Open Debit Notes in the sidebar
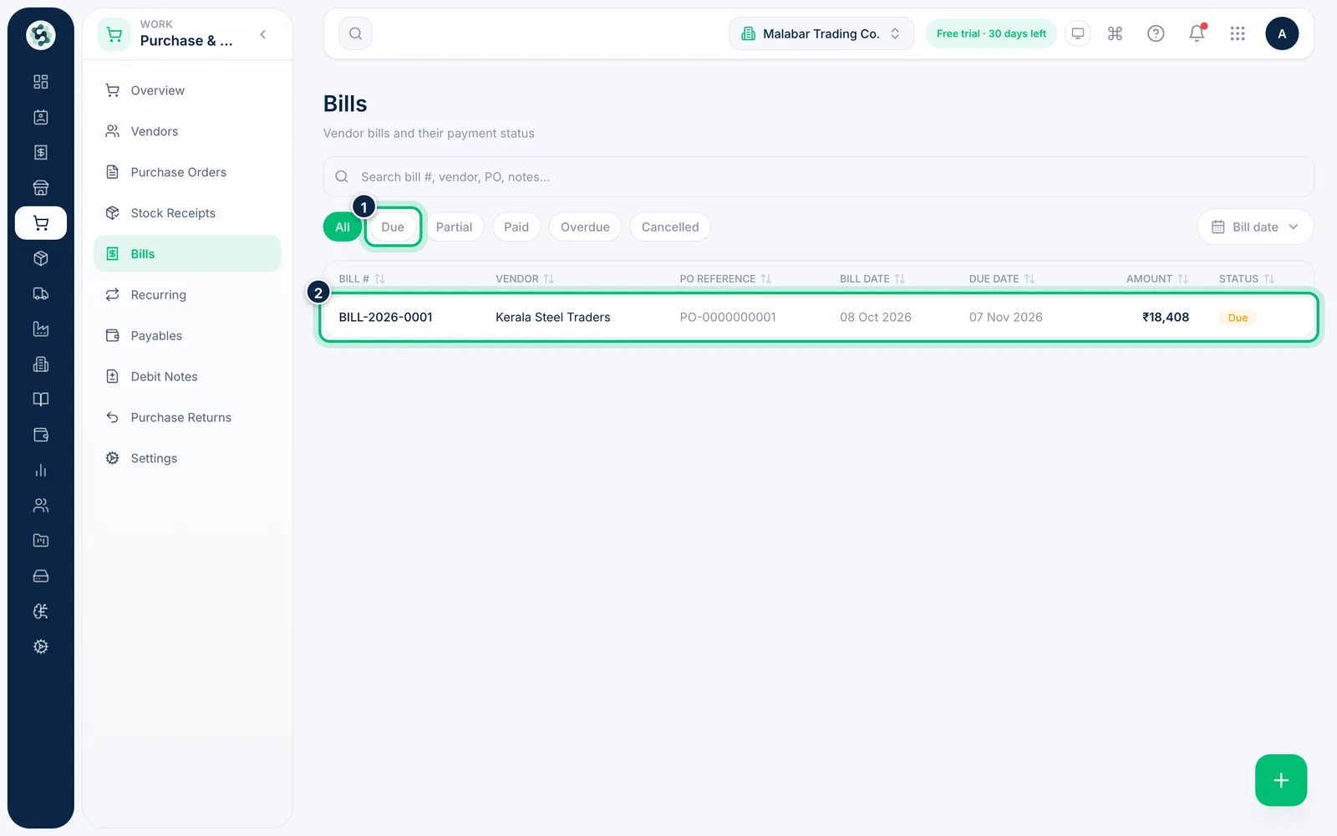The image size is (1337, 836). [187, 376]
